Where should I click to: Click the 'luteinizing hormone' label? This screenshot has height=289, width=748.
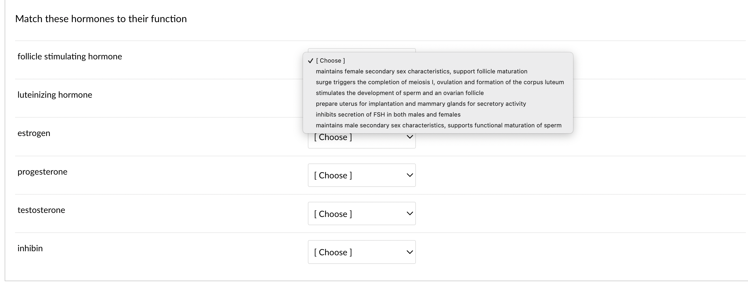point(55,95)
